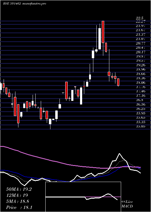Viewport: 151px width, 212px height.
Task: Select the 18.36 price axis label
Action: coord(141,78)
